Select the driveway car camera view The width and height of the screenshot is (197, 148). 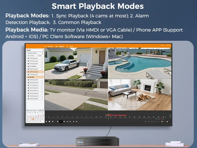pos(76,63)
